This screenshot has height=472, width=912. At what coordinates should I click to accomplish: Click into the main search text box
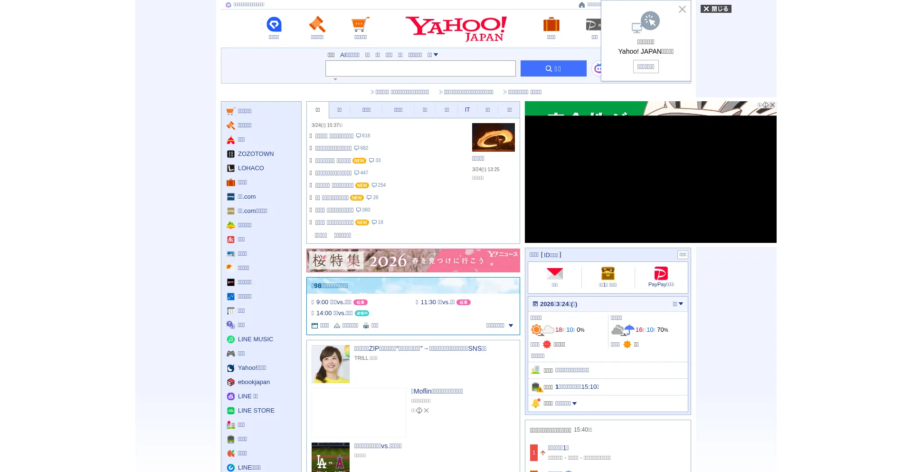[x=420, y=68]
